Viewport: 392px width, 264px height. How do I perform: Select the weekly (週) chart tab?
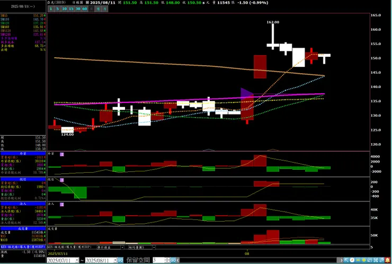98,9
